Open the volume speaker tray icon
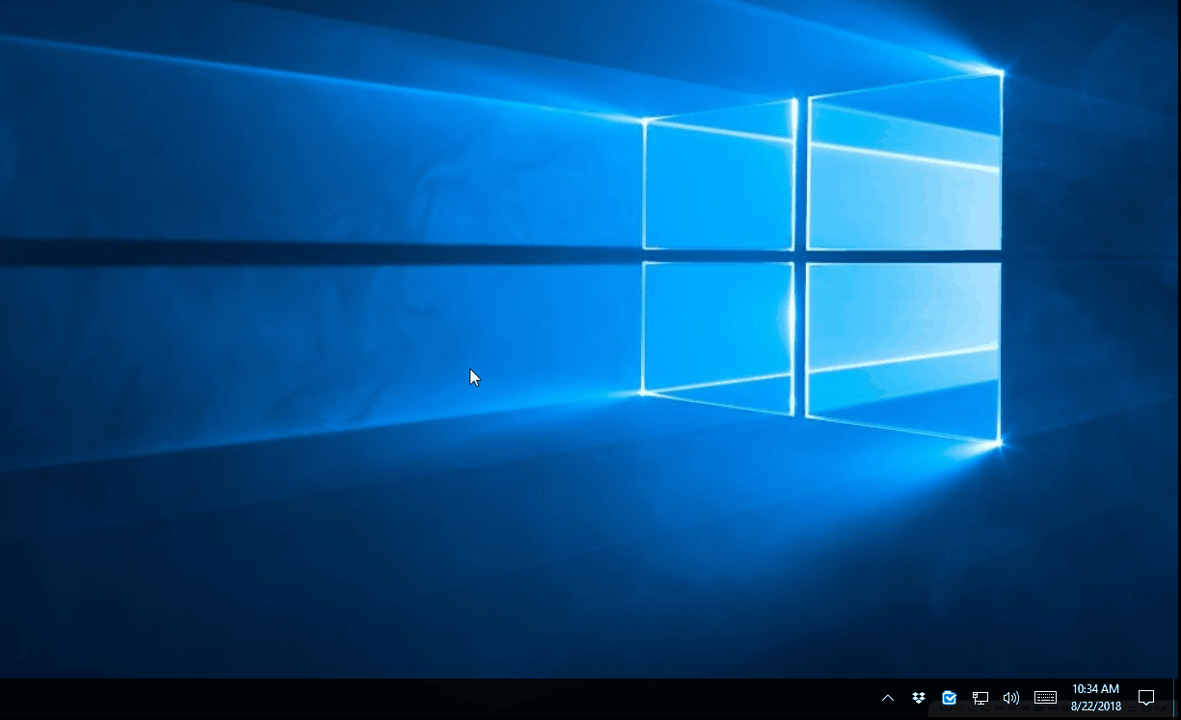 click(1011, 698)
